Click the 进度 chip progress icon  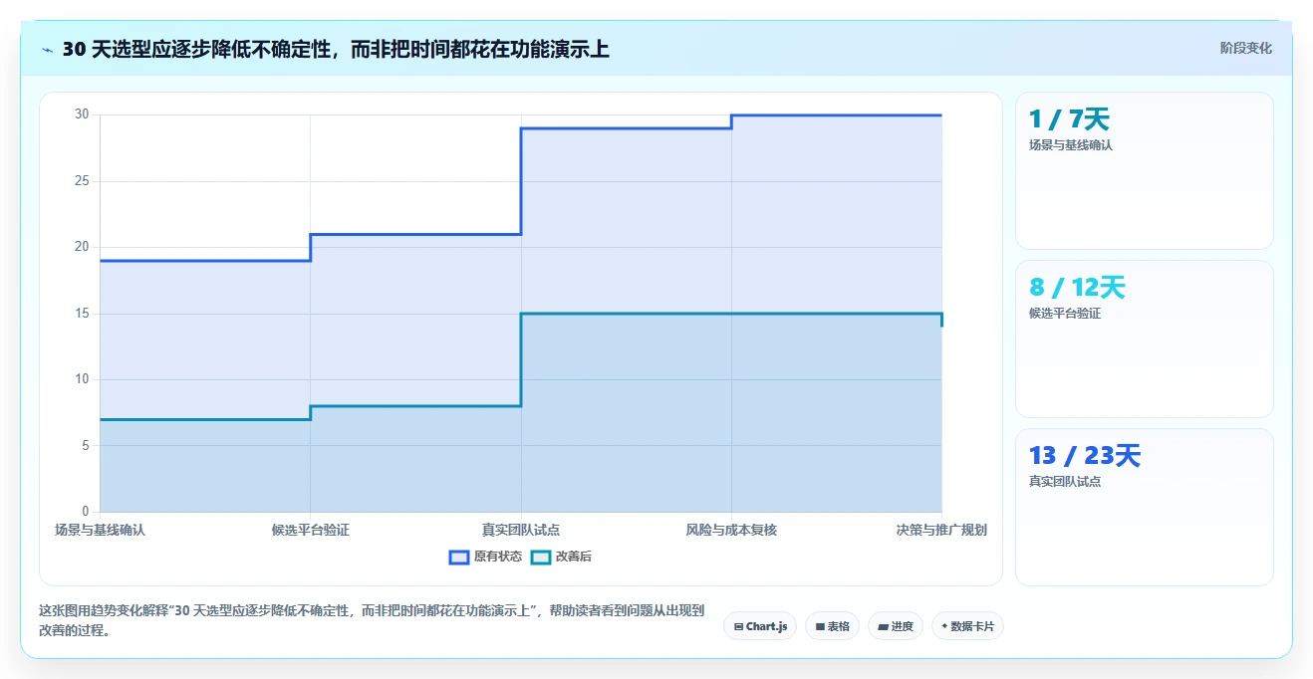click(x=884, y=627)
